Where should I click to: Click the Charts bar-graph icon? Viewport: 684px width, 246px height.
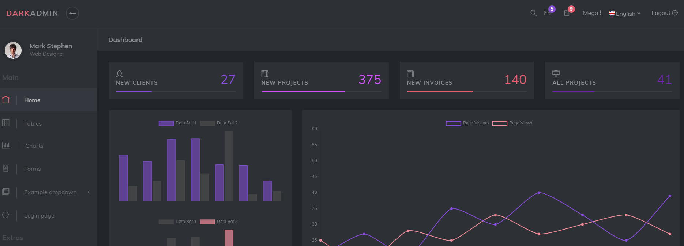(6, 145)
